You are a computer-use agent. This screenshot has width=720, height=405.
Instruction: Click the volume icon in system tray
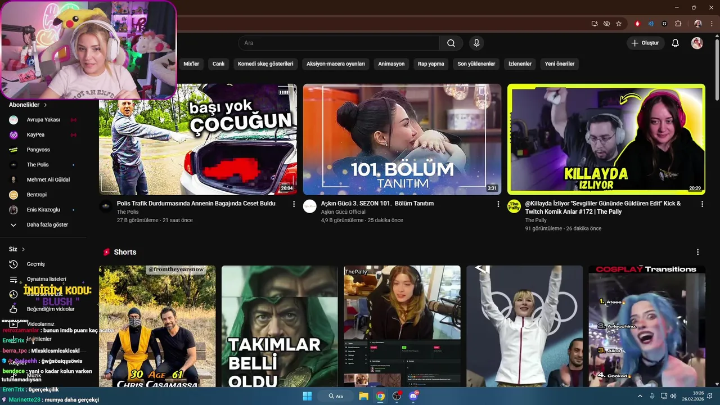pos(673,396)
